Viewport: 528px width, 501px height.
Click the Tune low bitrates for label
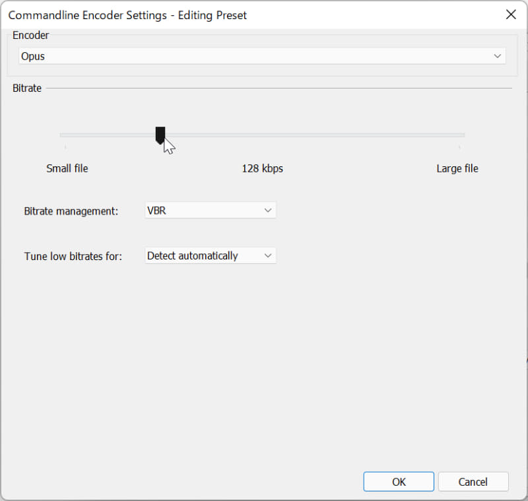[x=73, y=256]
